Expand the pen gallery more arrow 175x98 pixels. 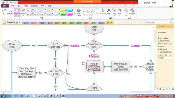pos(75,15)
